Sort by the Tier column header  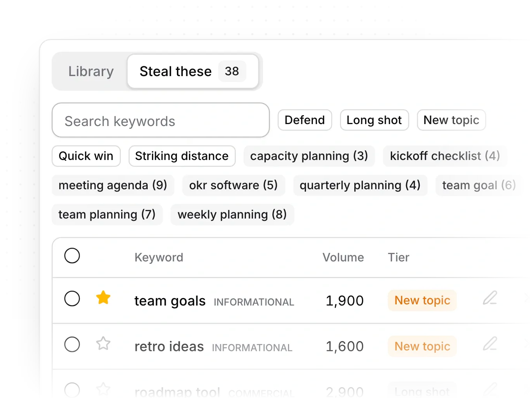pyautogui.click(x=399, y=258)
